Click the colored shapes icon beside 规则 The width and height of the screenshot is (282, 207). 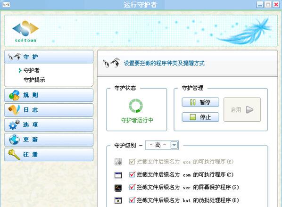coord(14,95)
